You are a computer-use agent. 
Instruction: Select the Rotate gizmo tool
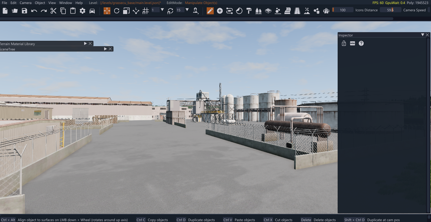(x=117, y=11)
